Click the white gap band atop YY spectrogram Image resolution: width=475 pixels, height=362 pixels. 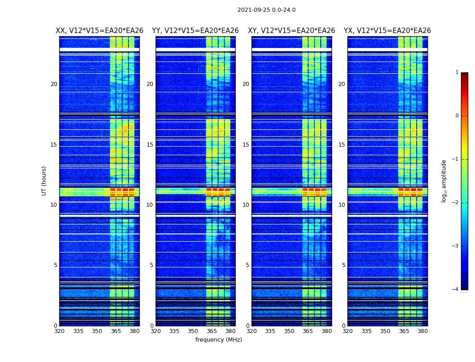point(195,49)
